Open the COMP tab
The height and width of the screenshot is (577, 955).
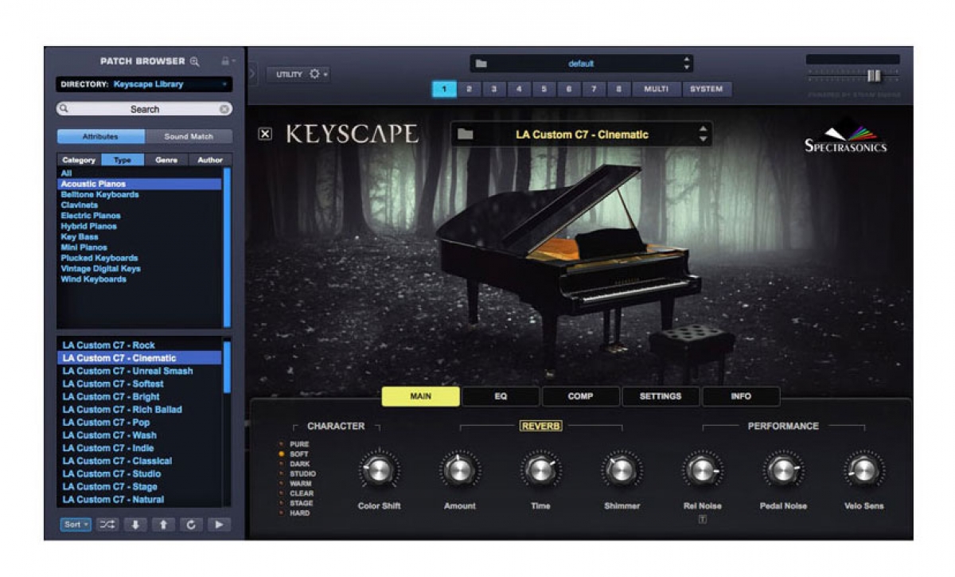click(581, 396)
